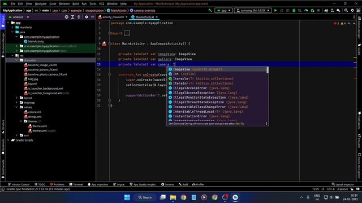Screen dimensions: 362x203
Task: Open Version Control tool window
Action: coord(19,184)
